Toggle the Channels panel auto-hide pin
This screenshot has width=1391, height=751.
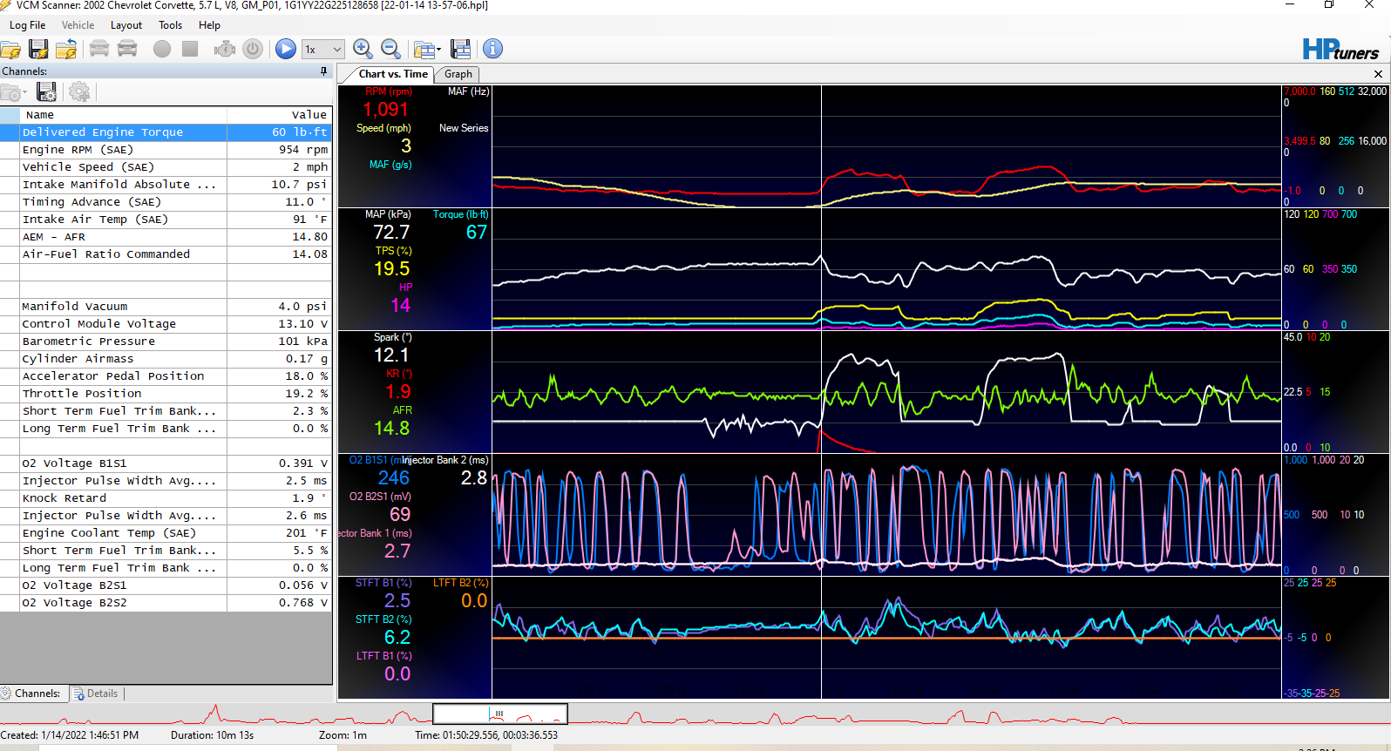click(x=323, y=71)
